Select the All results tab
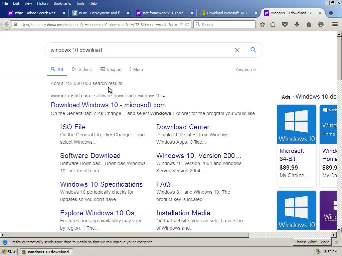 click(57, 69)
